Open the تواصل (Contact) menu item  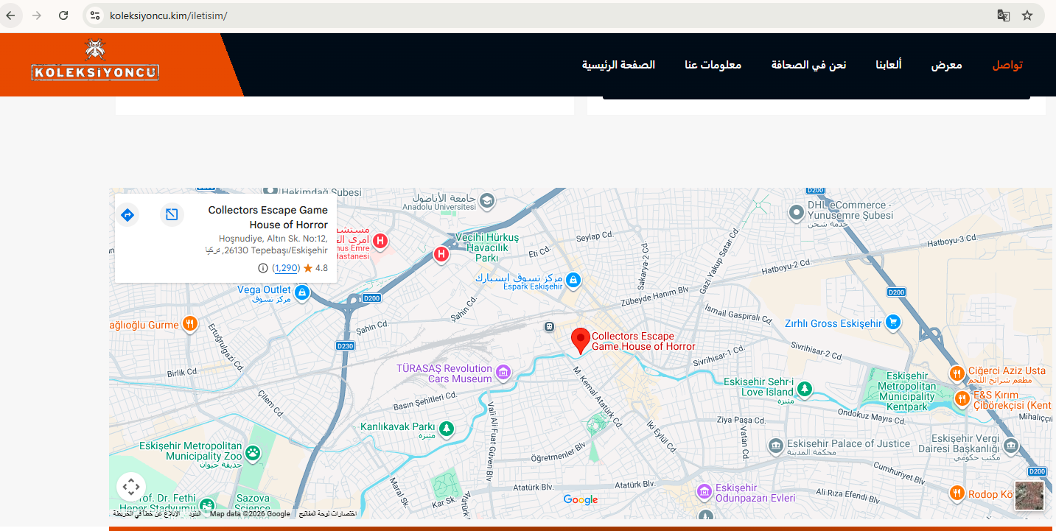pyautogui.click(x=1007, y=65)
